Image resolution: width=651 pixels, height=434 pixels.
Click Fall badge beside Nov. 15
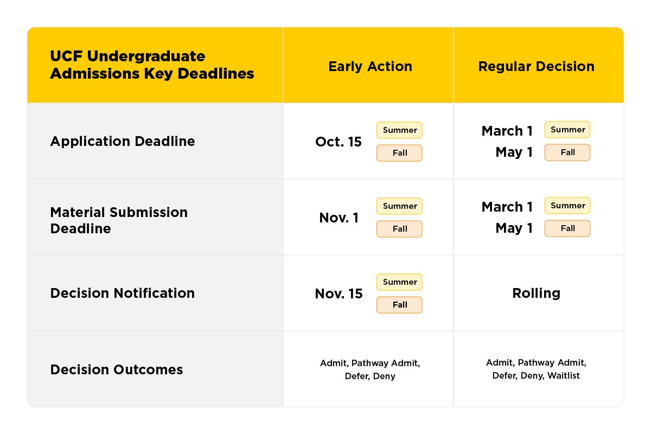click(399, 305)
